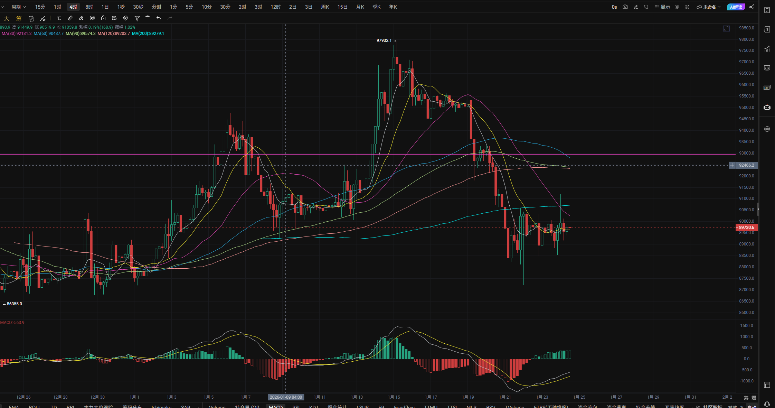This screenshot has width=775, height=408.
Task: Click the AI解读 button
Action: point(736,7)
